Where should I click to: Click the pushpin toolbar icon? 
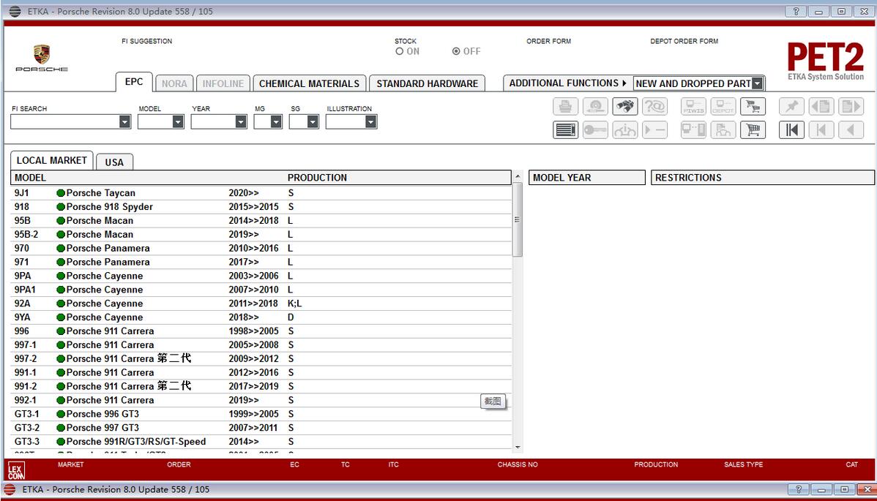(x=791, y=106)
